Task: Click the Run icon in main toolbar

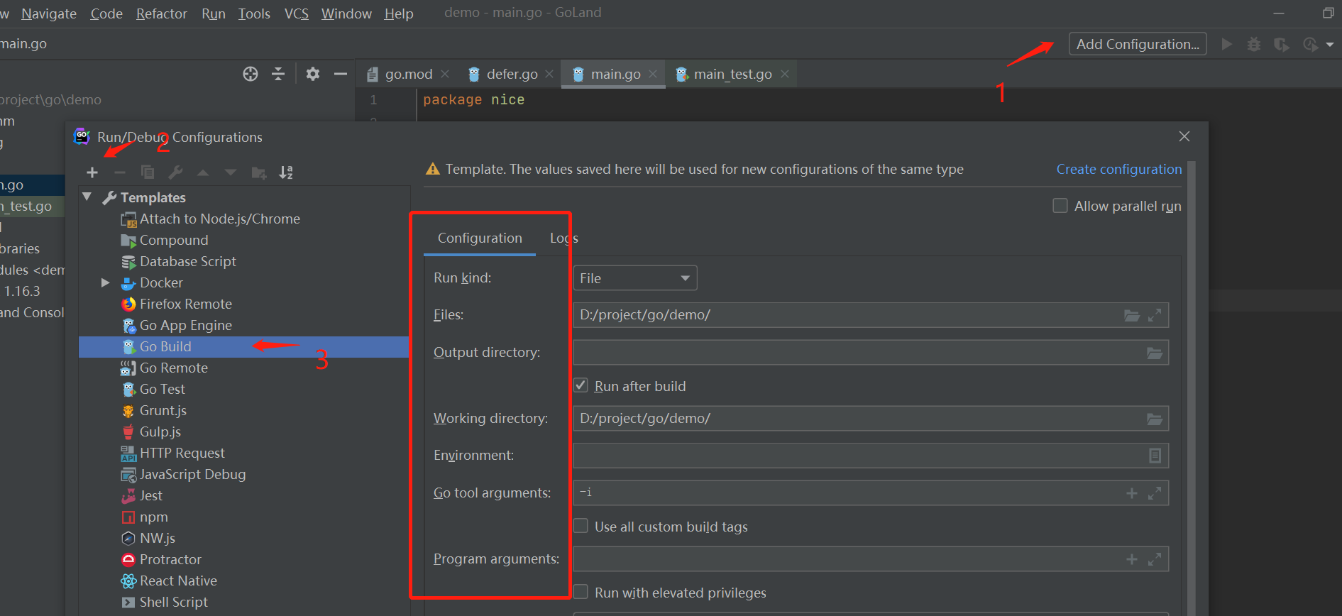Action: pyautogui.click(x=1226, y=44)
